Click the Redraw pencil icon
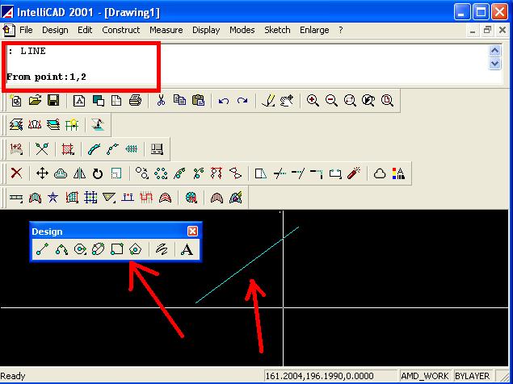The width and height of the screenshot is (513, 384). coord(268,100)
